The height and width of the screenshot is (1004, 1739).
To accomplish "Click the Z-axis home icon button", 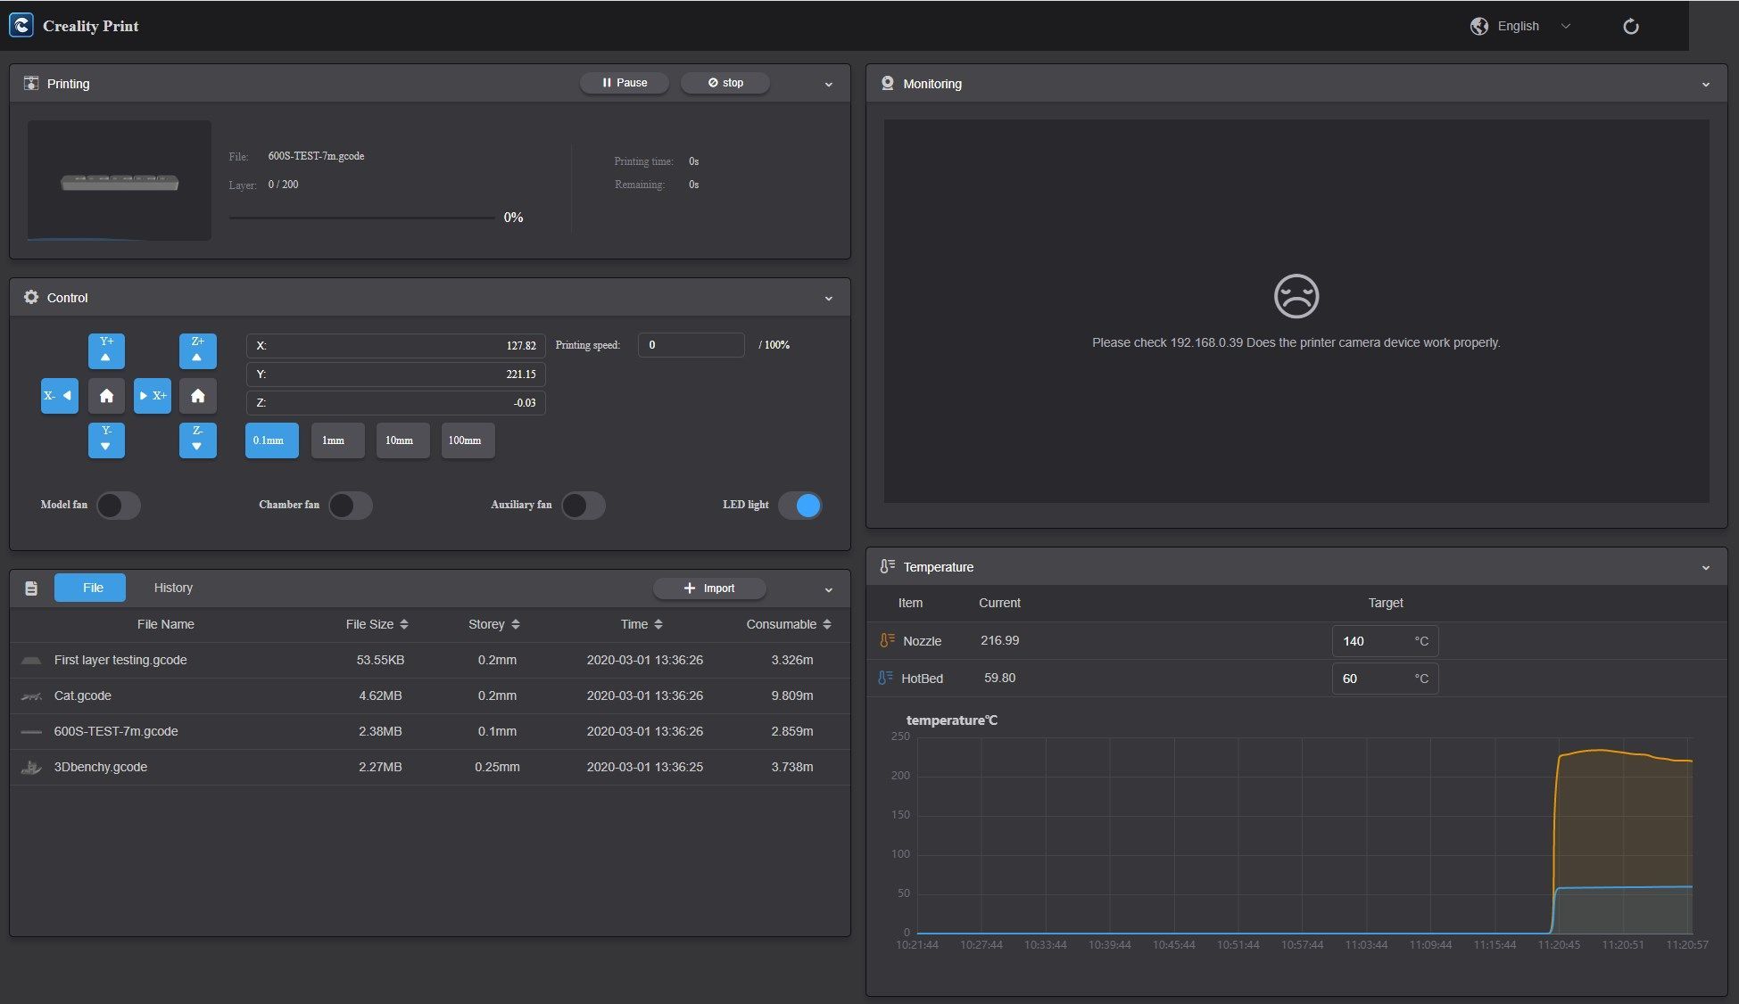I will click(x=198, y=396).
